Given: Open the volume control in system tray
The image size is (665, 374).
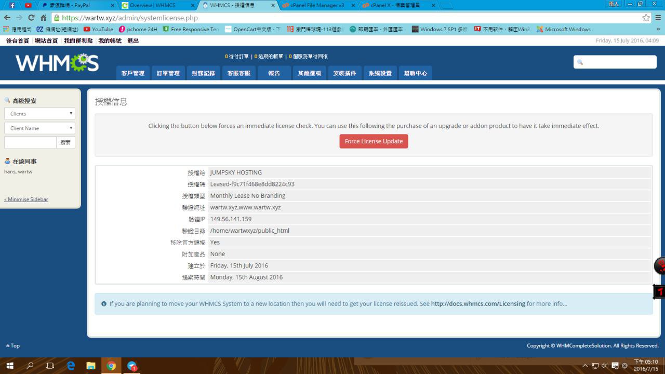Looking at the screenshot, I should (x=605, y=366).
